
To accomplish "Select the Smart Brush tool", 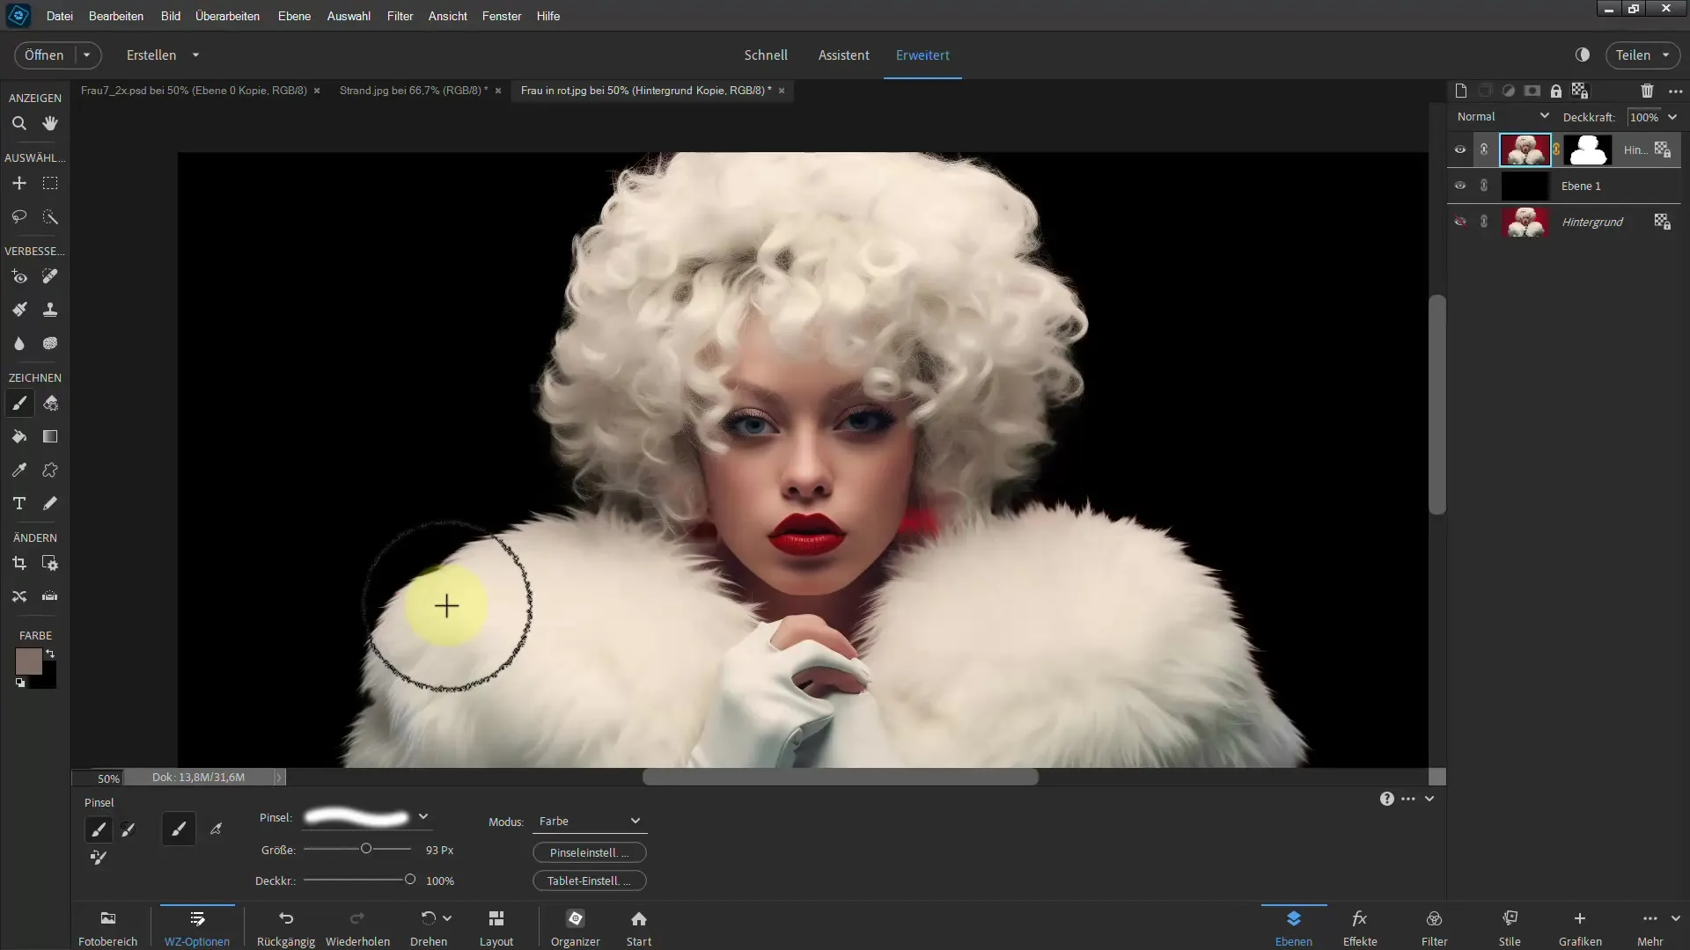I will (18, 310).
